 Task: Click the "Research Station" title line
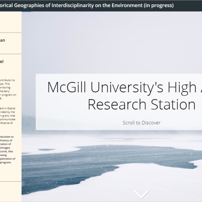pyautogui.click(x=141, y=104)
